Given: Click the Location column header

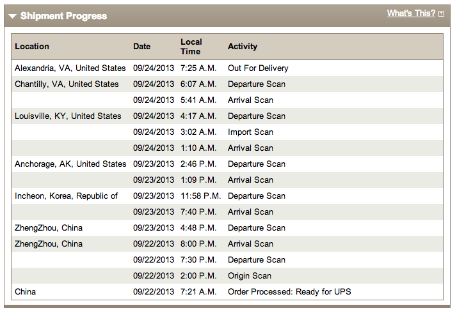Looking at the screenshot, I should 32,47.
